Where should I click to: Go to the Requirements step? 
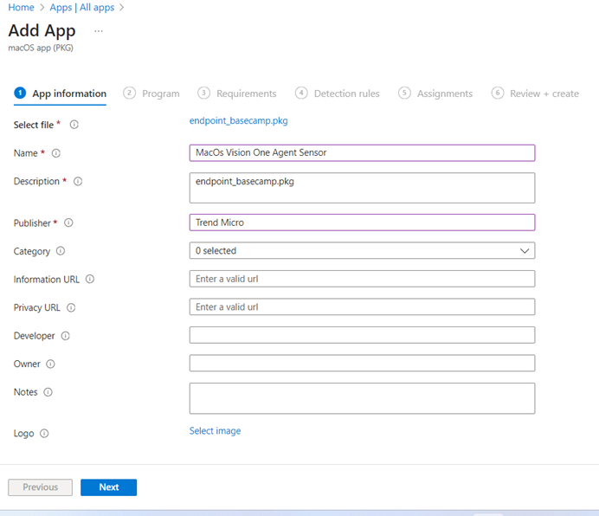click(x=237, y=94)
